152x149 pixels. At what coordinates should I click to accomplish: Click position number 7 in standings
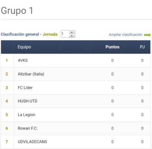point(7,142)
